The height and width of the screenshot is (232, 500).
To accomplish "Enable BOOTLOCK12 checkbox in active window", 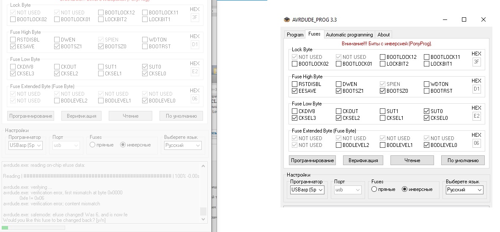I will coord(383,57).
